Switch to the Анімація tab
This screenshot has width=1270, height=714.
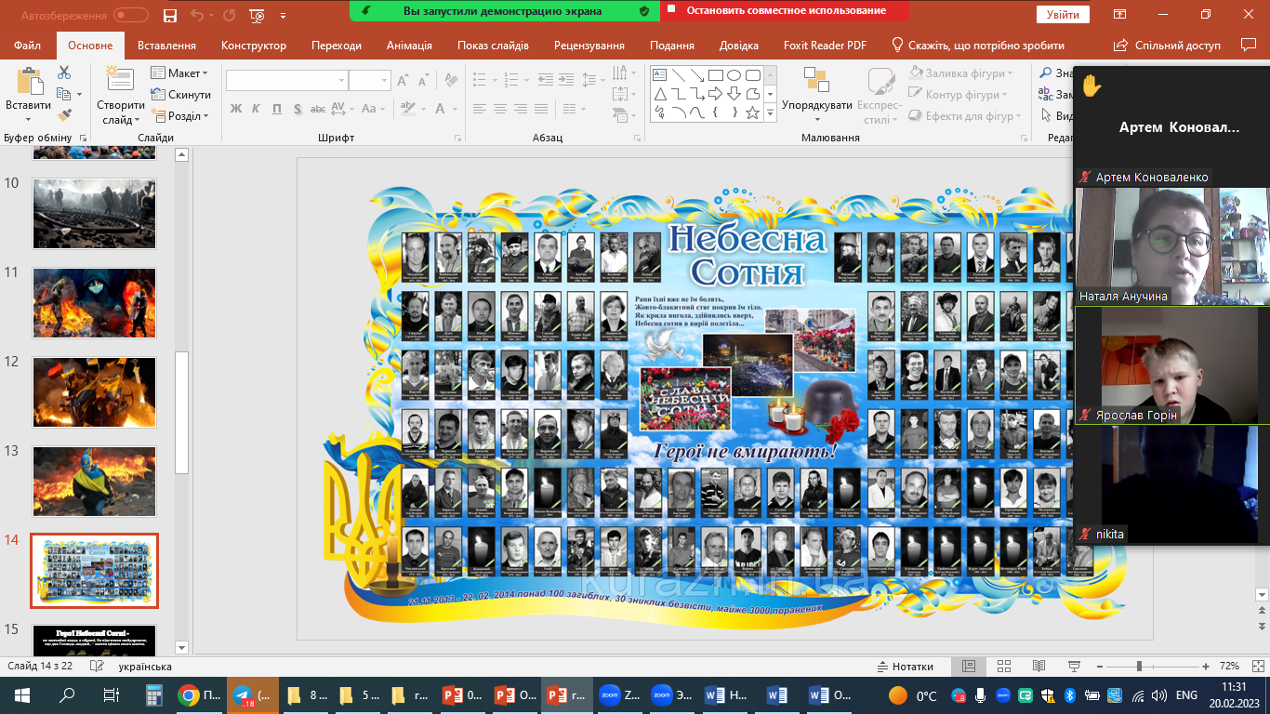coord(409,46)
